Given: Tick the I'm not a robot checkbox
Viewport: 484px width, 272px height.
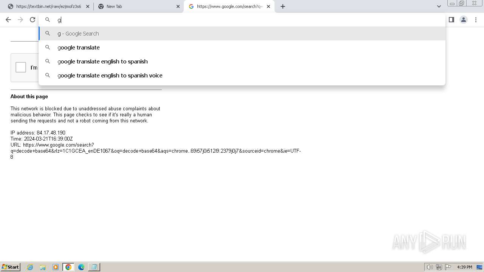Looking at the screenshot, I should 21,67.
